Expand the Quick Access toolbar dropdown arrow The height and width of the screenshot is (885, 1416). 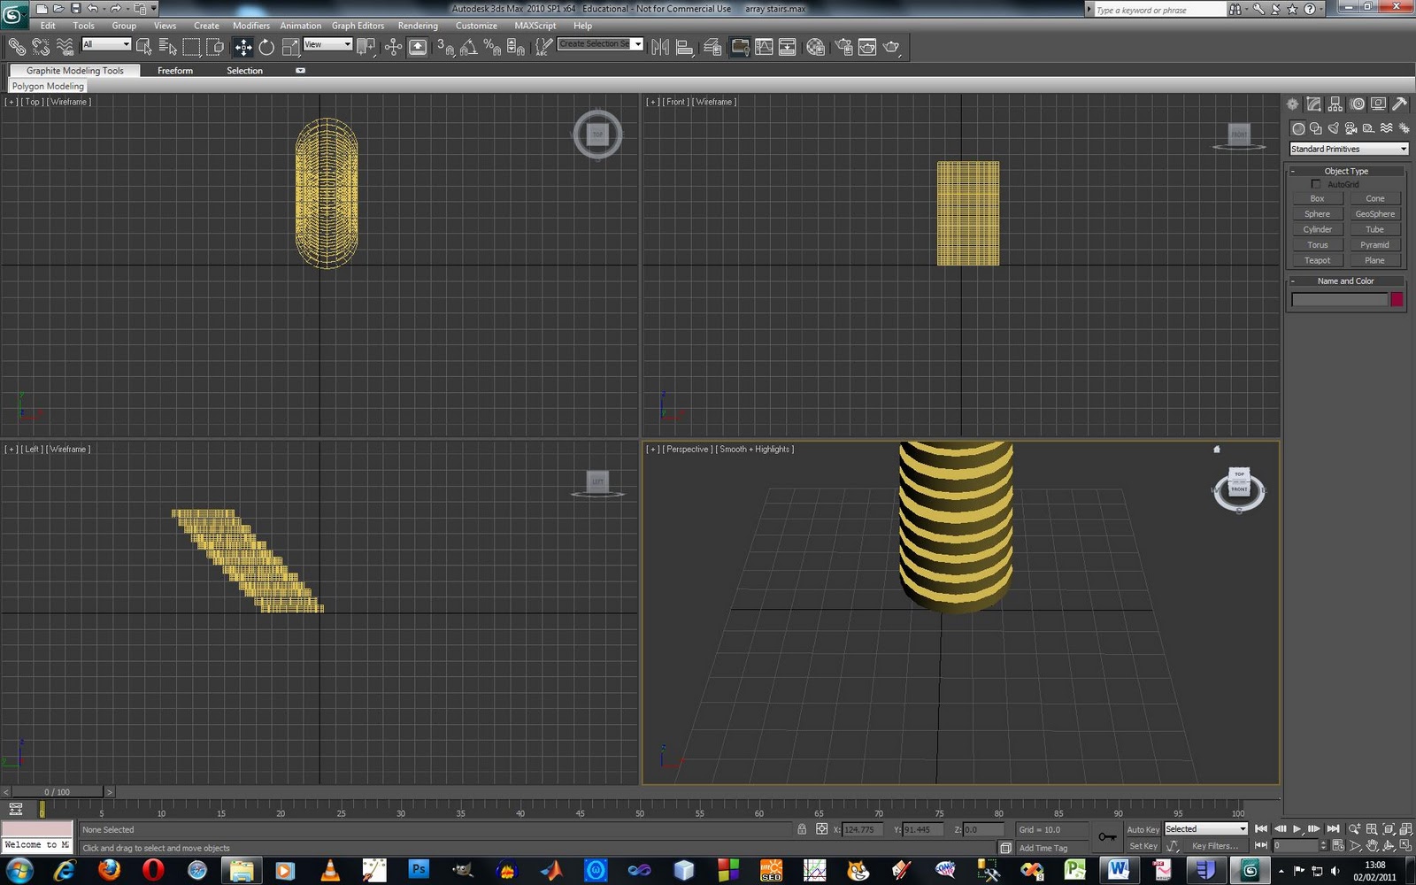pos(154,9)
